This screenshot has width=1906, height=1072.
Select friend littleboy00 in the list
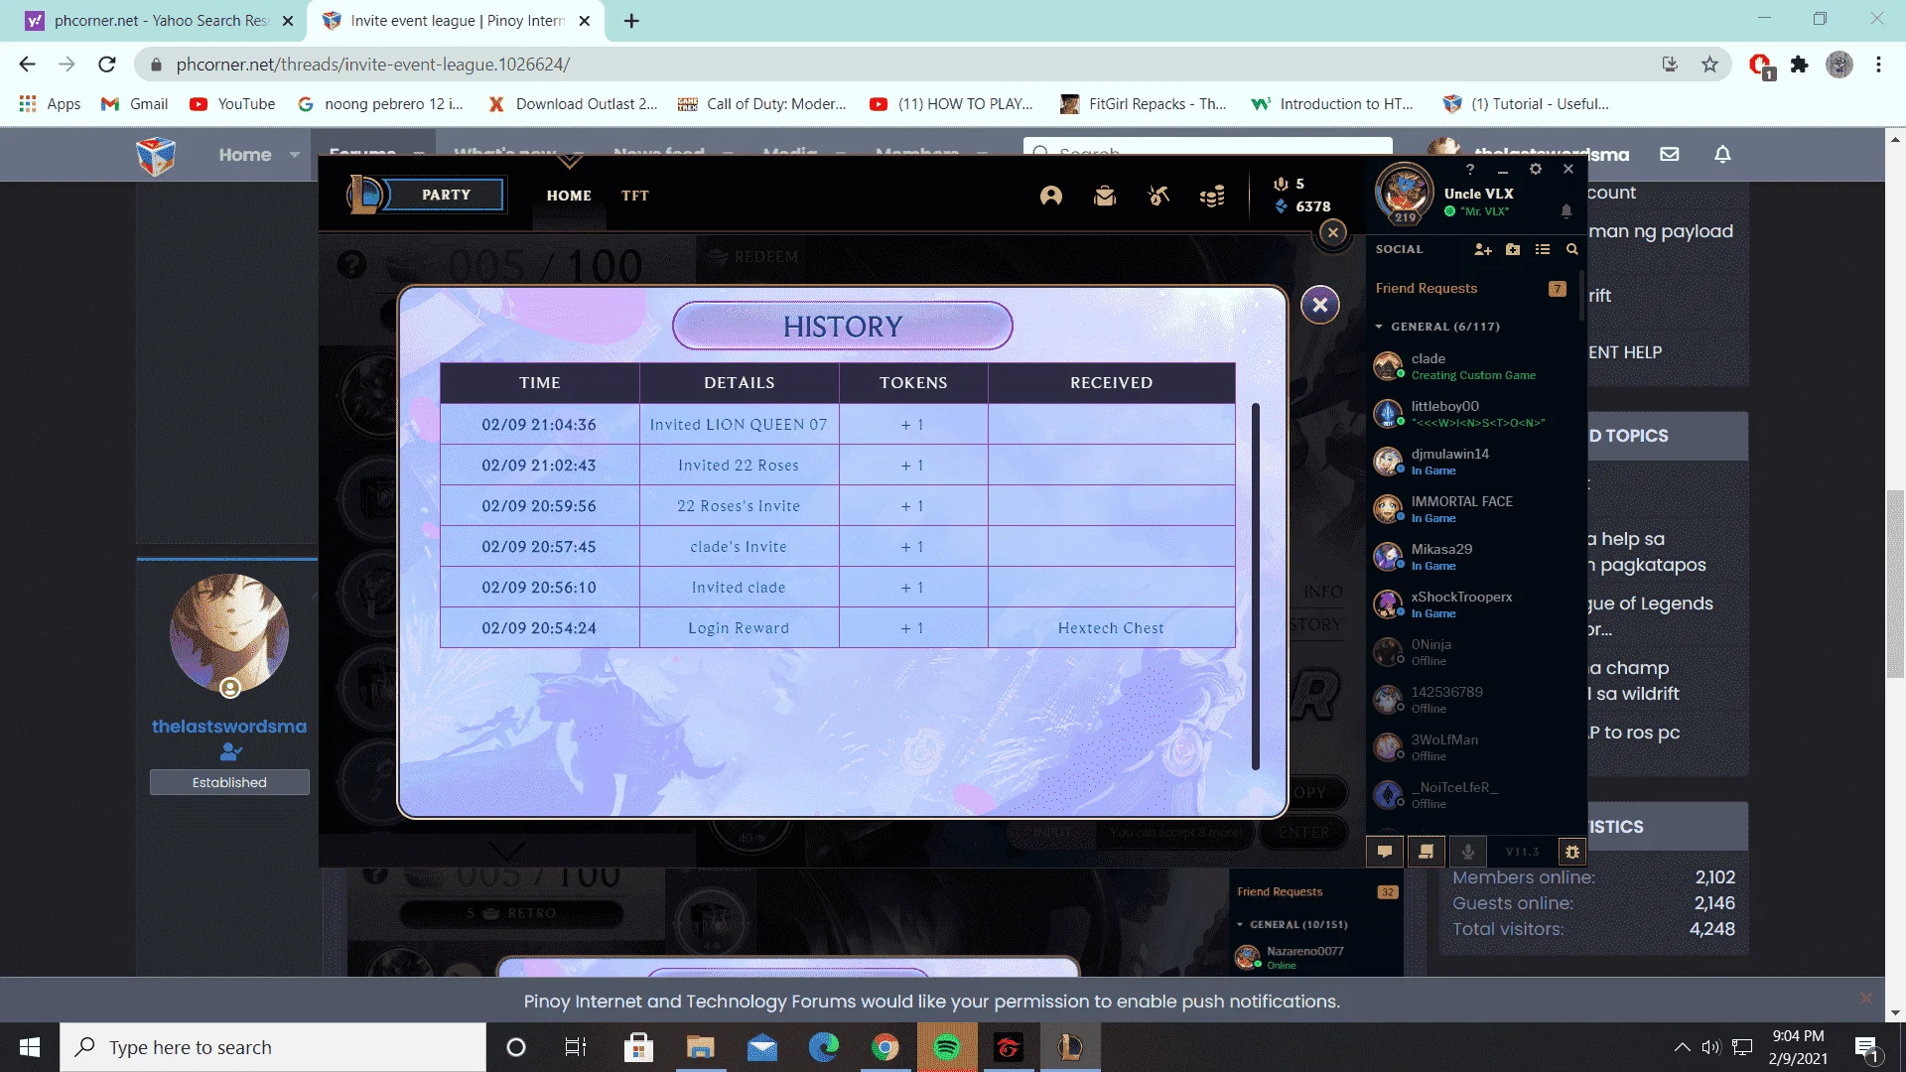tap(1474, 414)
